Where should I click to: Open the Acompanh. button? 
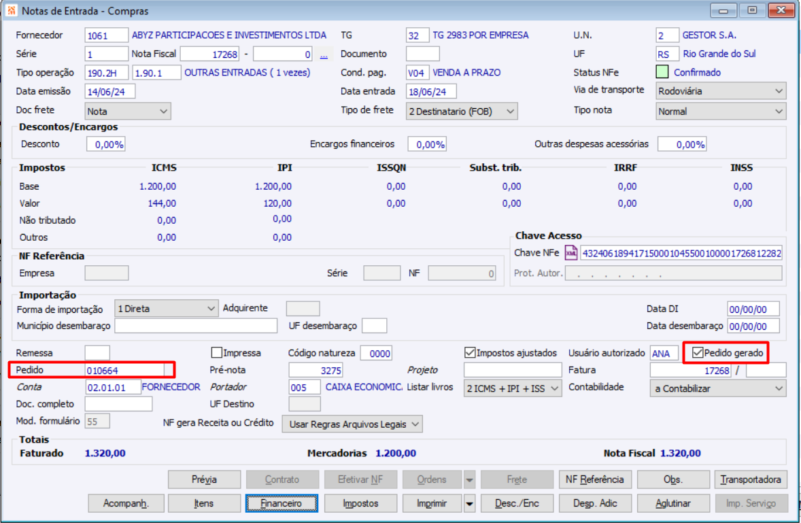(x=126, y=503)
